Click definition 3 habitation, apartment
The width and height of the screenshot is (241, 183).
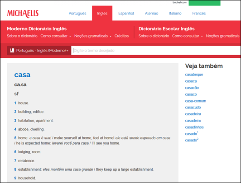(34, 121)
